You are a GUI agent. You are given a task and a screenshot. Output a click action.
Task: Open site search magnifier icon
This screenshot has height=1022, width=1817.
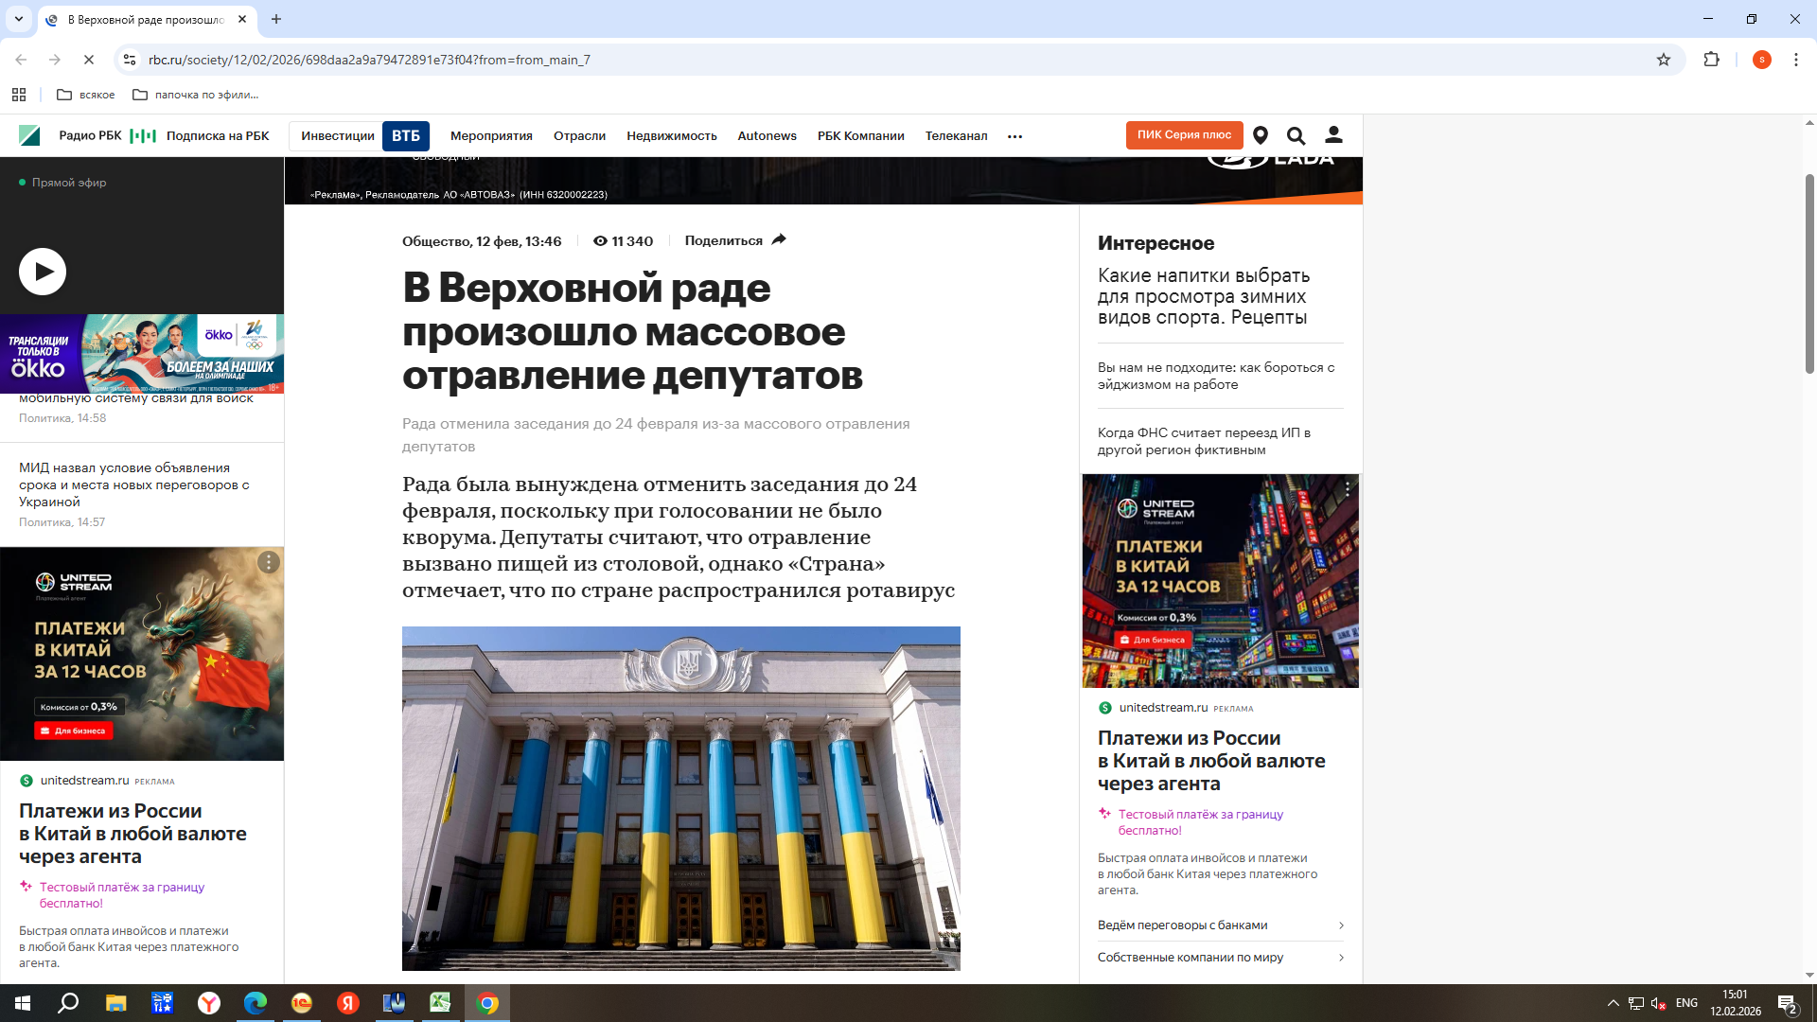[x=1296, y=135]
